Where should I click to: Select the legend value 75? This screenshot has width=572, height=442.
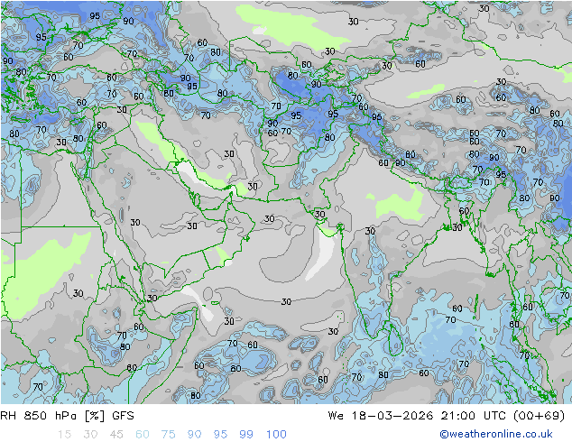tap(168, 434)
